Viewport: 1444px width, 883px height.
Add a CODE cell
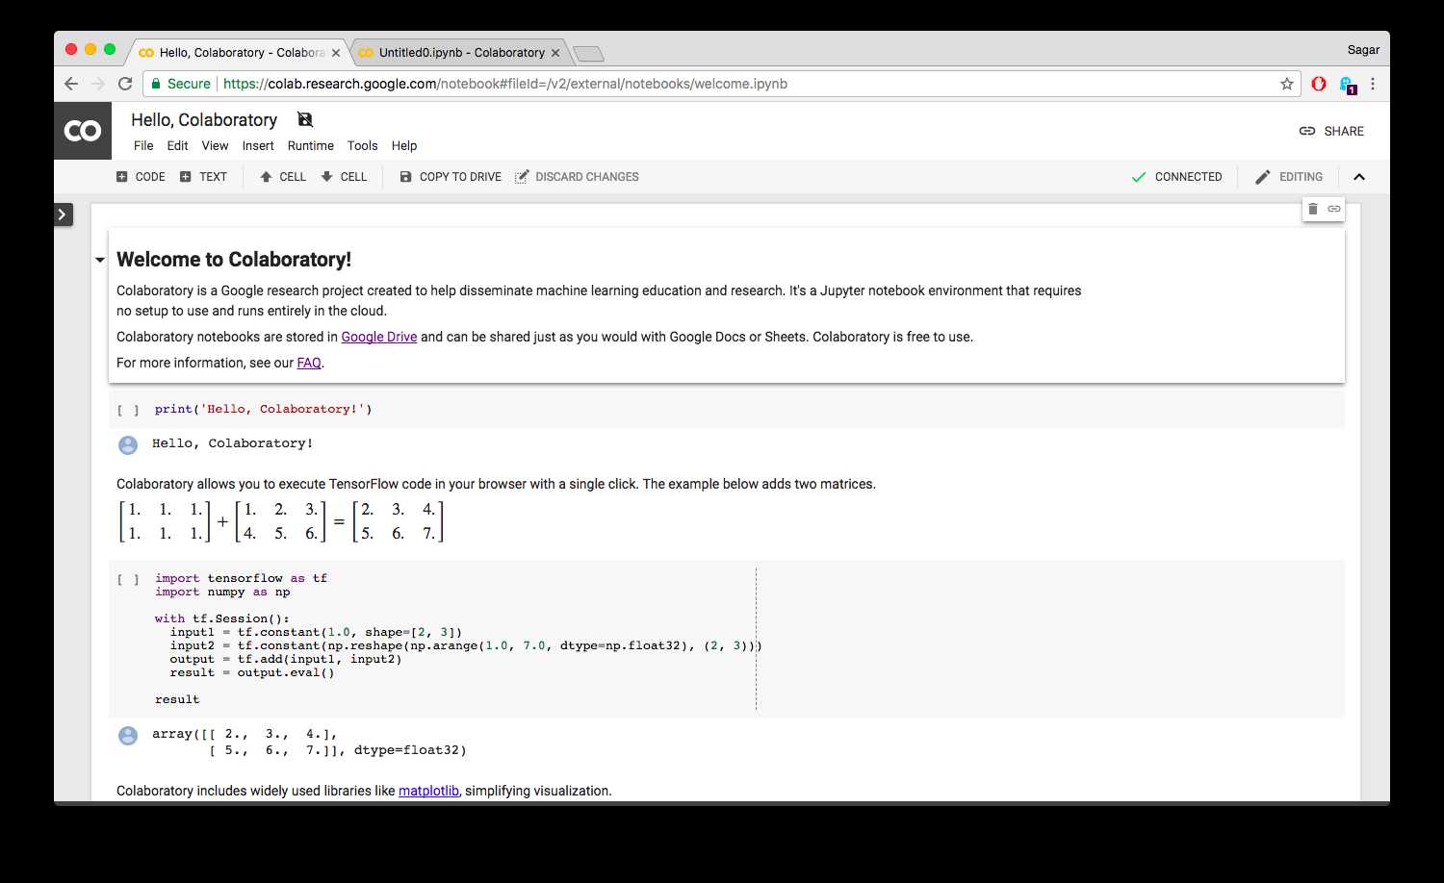(x=141, y=177)
